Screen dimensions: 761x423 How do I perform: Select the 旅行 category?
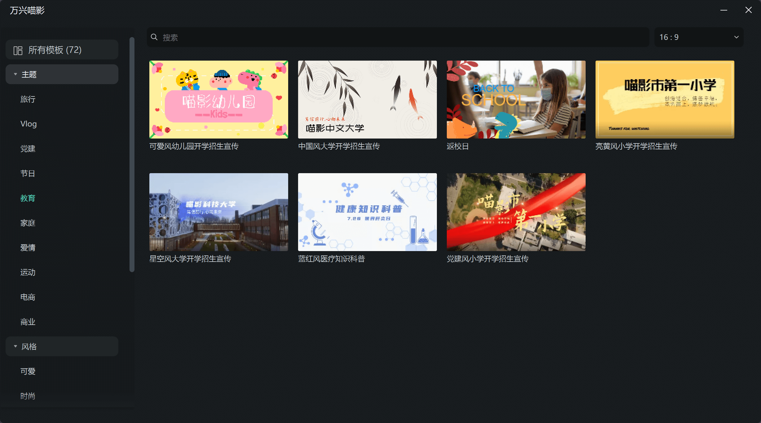28,99
